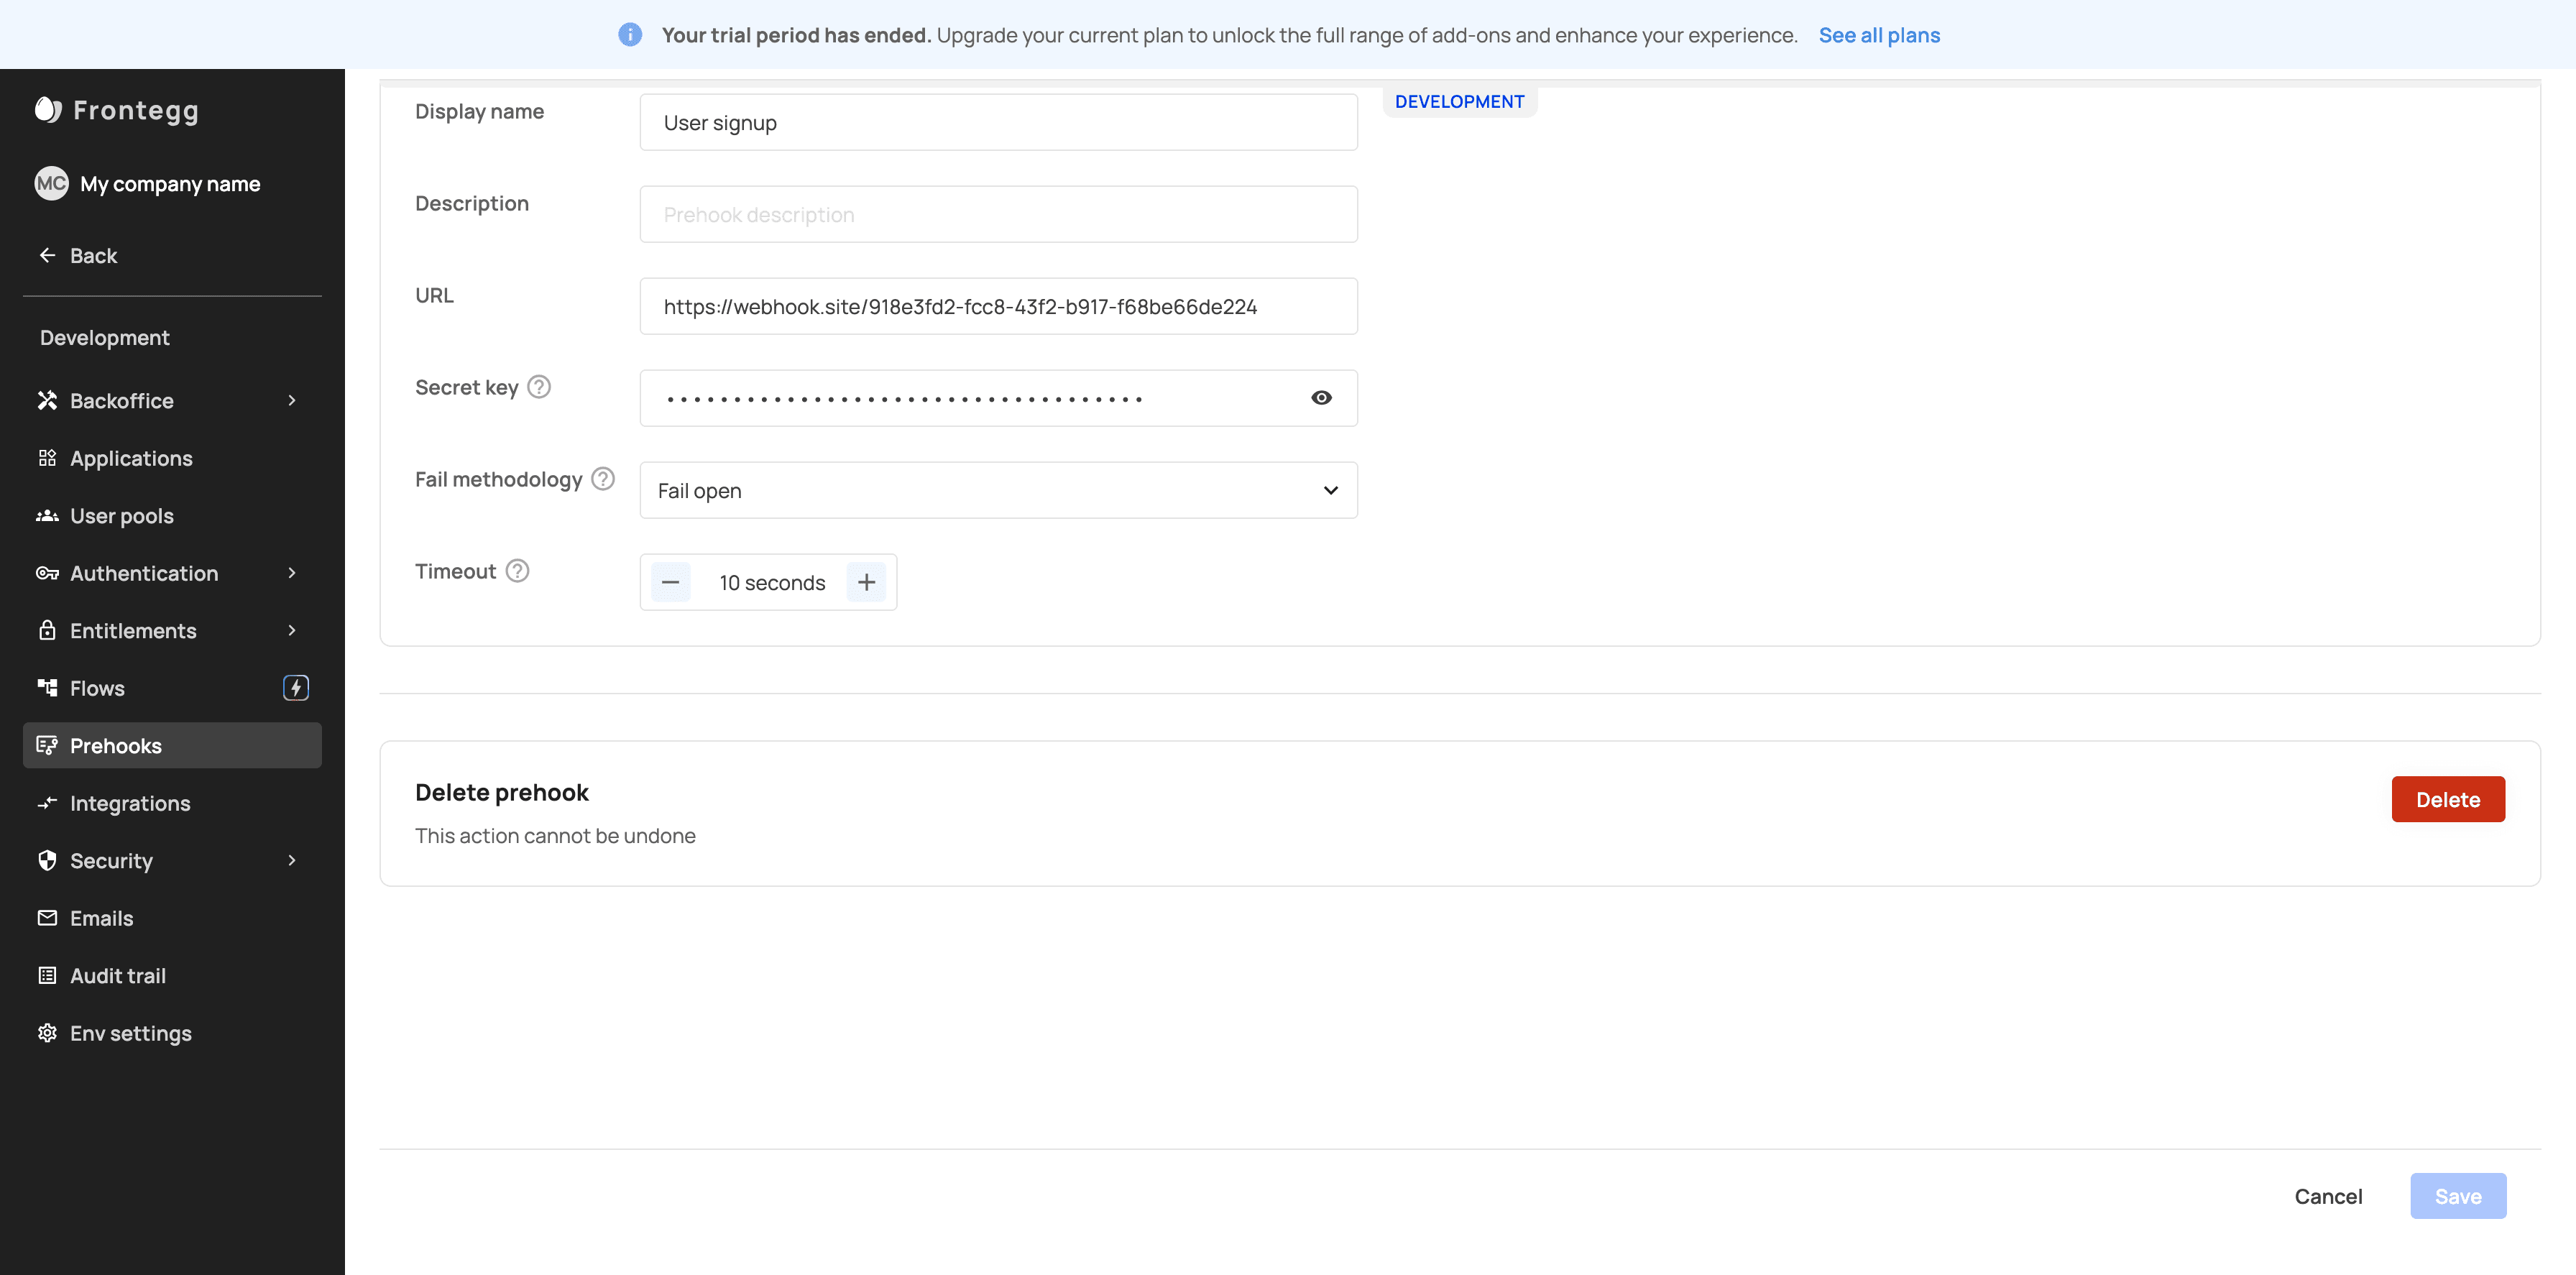Image resolution: width=2576 pixels, height=1275 pixels.
Task: Click the Security shield icon
Action: click(x=47, y=860)
